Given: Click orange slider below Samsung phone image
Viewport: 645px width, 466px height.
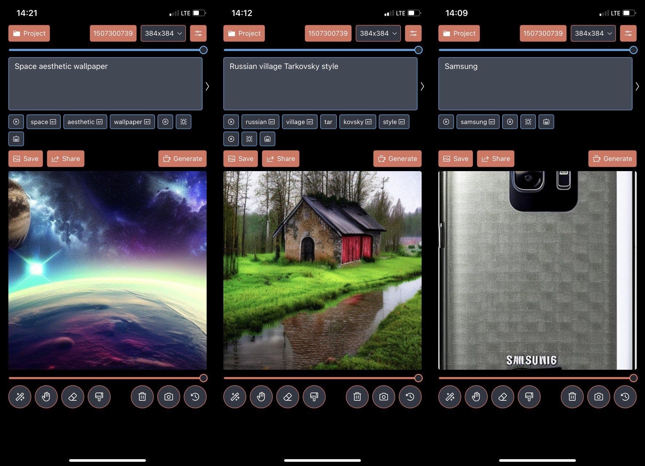Looking at the screenshot, I should pos(538,378).
